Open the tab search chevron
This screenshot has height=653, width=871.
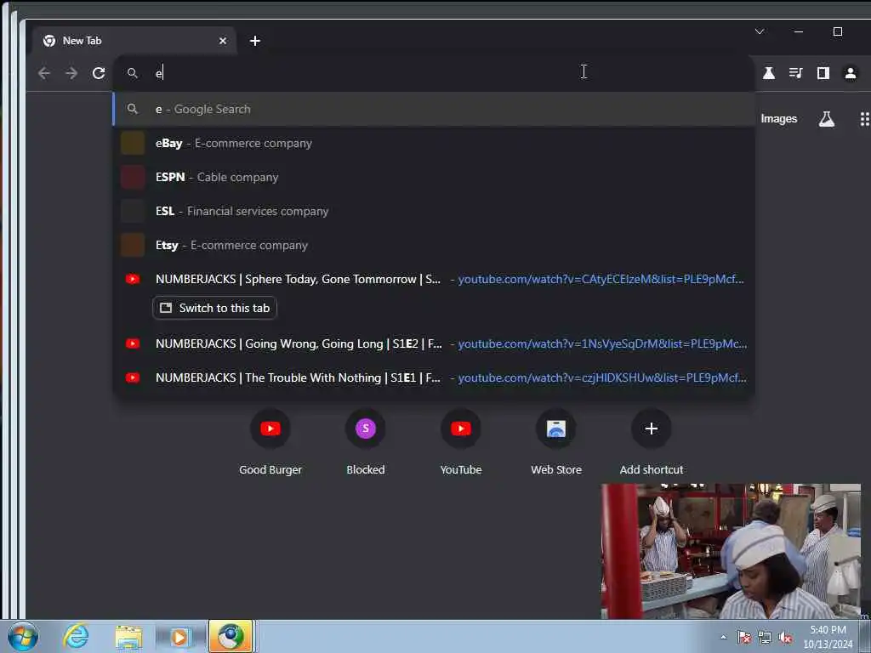pyautogui.click(x=760, y=31)
